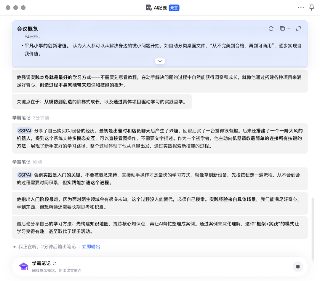Click the AI纪要 document icon in title bar

click(148, 8)
